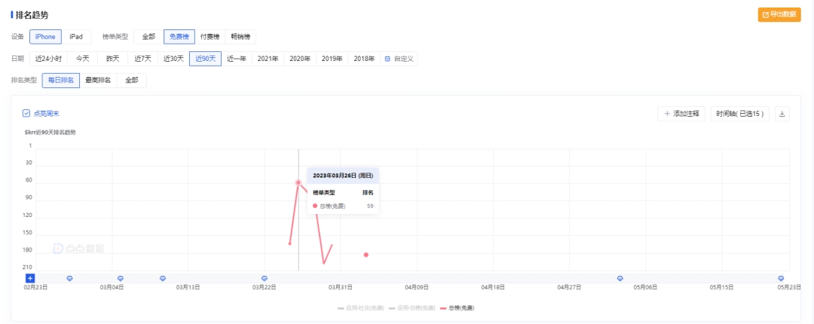Select iPad device option
Viewport: 814px width, 324px height.
pos(76,37)
